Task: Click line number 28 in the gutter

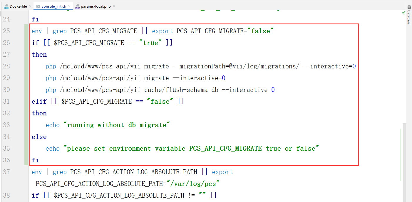Action: point(6,66)
